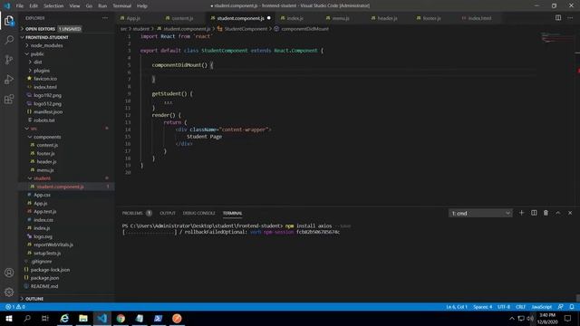Open the orange Postman taskbar icon
Screen dimensions: 580x326
pos(177,318)
